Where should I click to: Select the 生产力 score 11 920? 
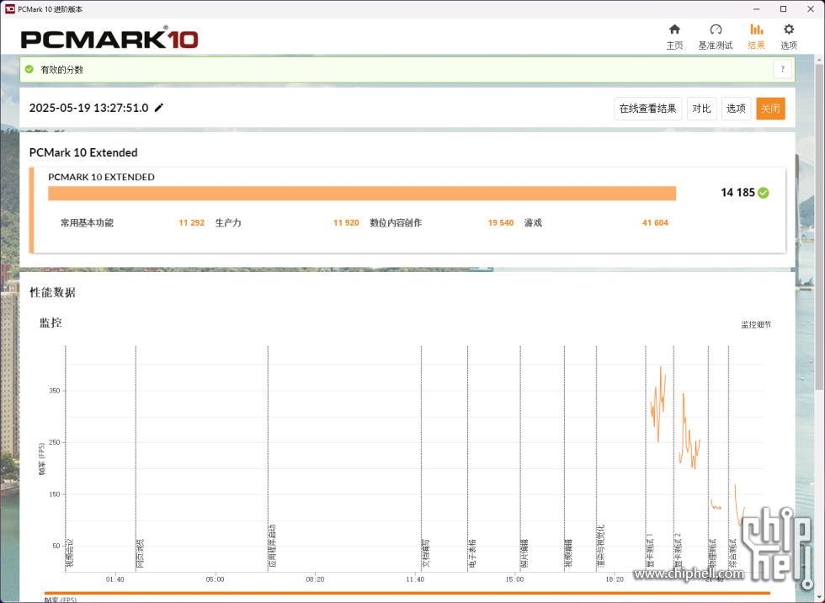[x=346, y=222]
